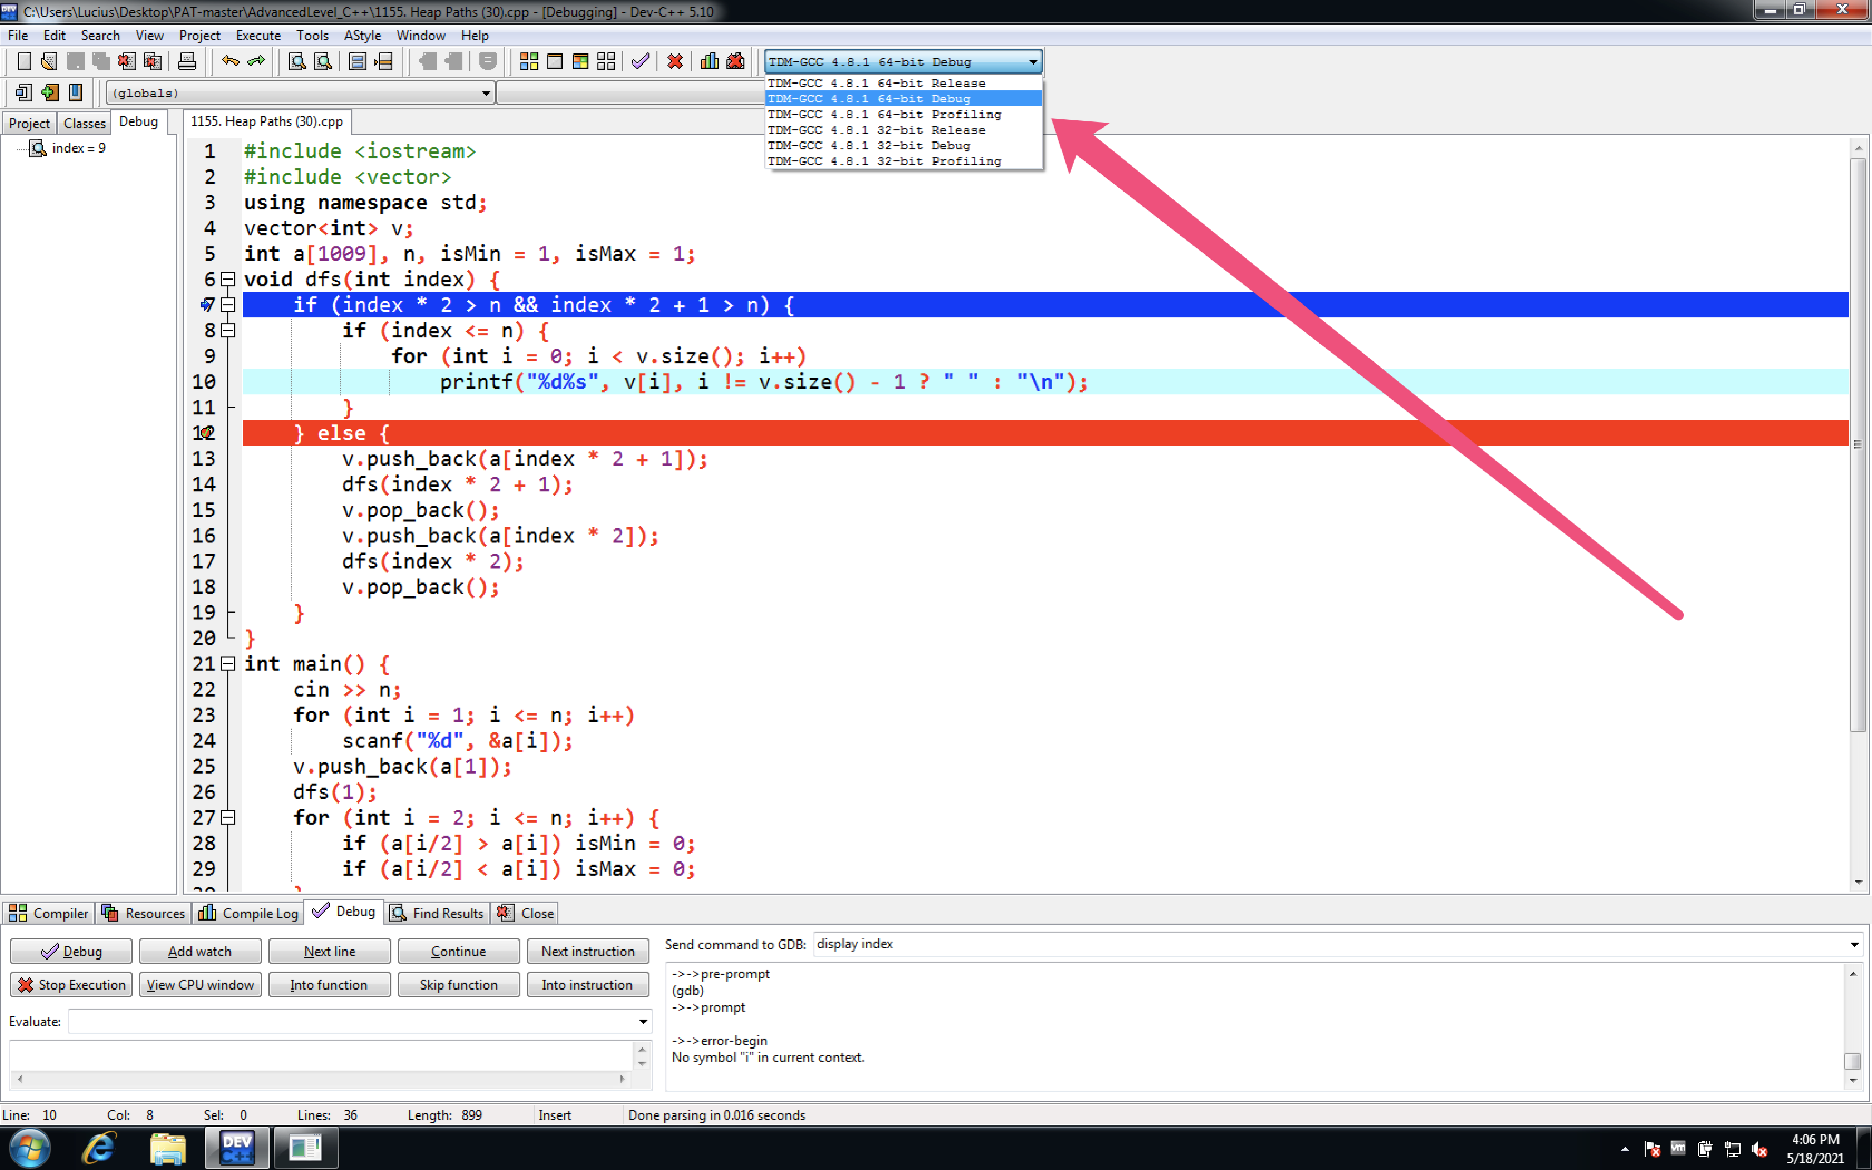Image resolution: width=1872 pixels, height=1170 pixels.
Task: Save the current file using the toolbar
Action: point(75,61)
